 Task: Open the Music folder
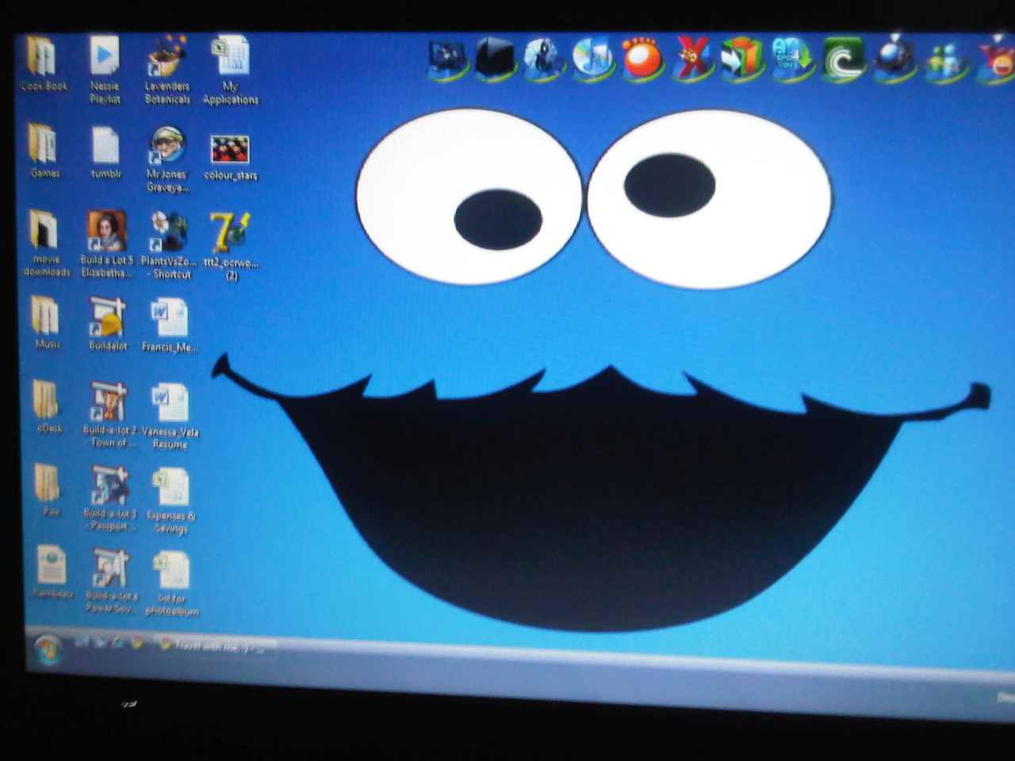coord(47,322)
